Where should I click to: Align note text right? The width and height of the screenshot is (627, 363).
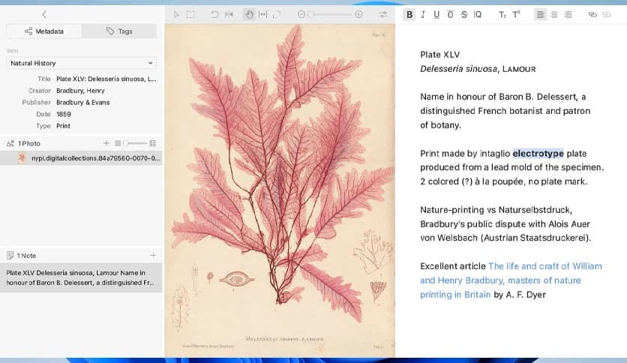[568, 15]
